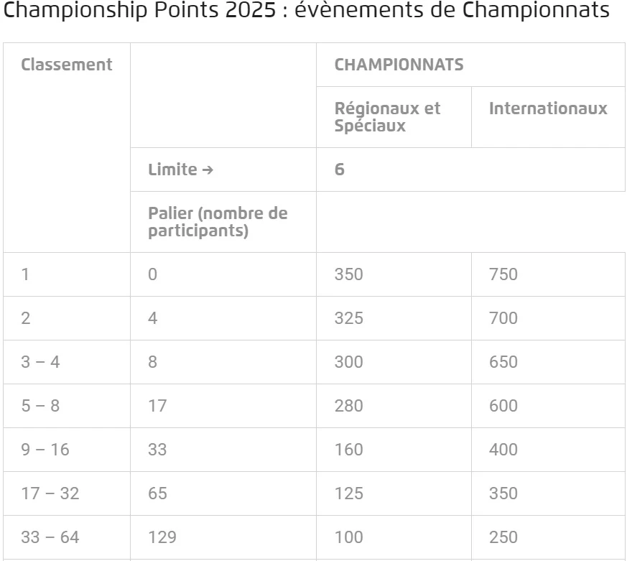Image resolution: width=627 pixels, height=561 pixels.
Task: Click the 5 – 8 ranking cell
Action: (67, 406)
